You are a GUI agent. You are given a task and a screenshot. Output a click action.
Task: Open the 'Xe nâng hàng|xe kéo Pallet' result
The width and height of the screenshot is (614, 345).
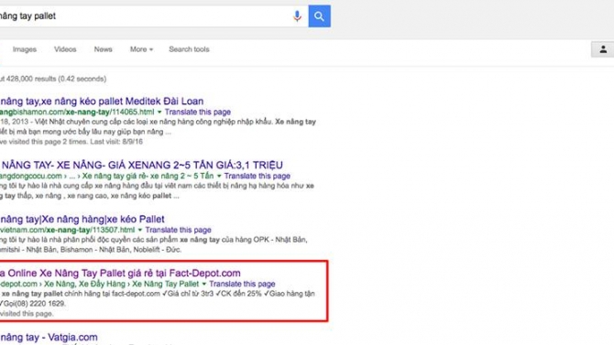click(x=82, y=219)
